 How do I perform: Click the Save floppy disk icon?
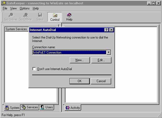[40, 15]
